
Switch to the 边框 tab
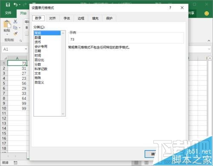tap(81, 18)
